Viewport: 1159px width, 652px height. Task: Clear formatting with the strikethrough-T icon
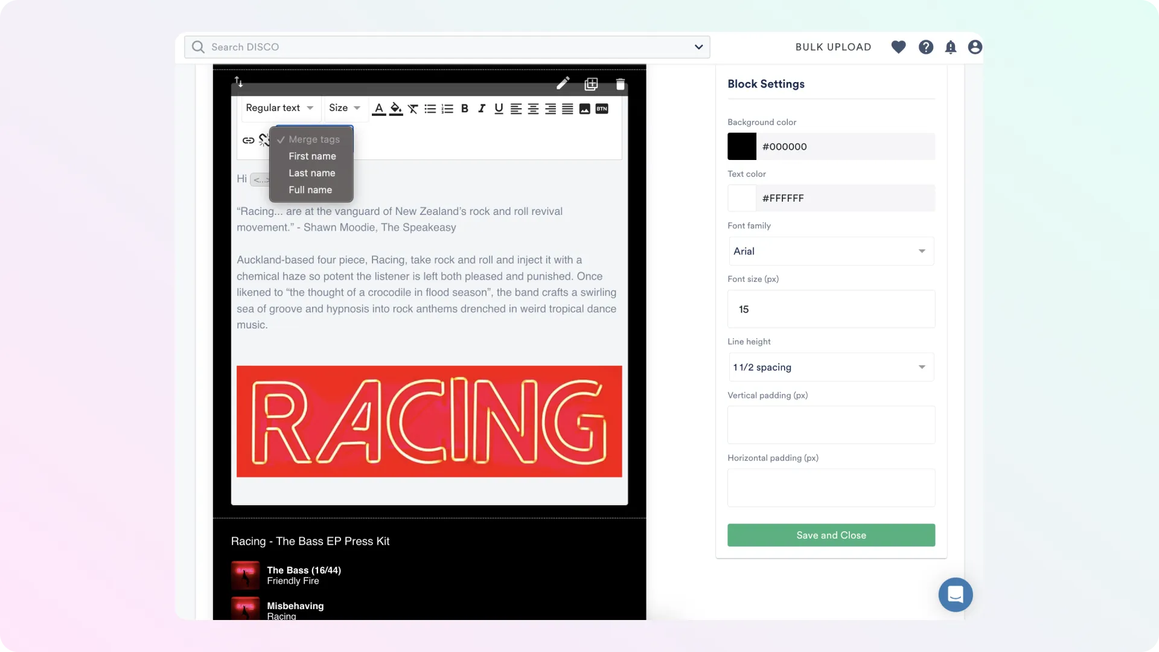tap(413, 109)
